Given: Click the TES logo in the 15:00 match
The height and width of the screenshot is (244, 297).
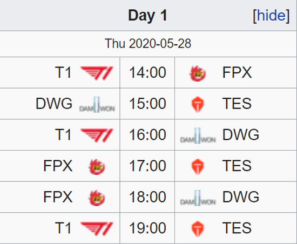Looking at the screenshot, I should click(x=198, y=105).
